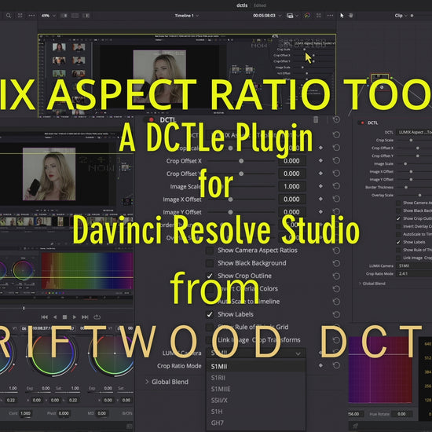The height and width of the screenshot is (432, 432).
Task: Uncheck Show Labels in right panel
Action: (x=398, y=242)
